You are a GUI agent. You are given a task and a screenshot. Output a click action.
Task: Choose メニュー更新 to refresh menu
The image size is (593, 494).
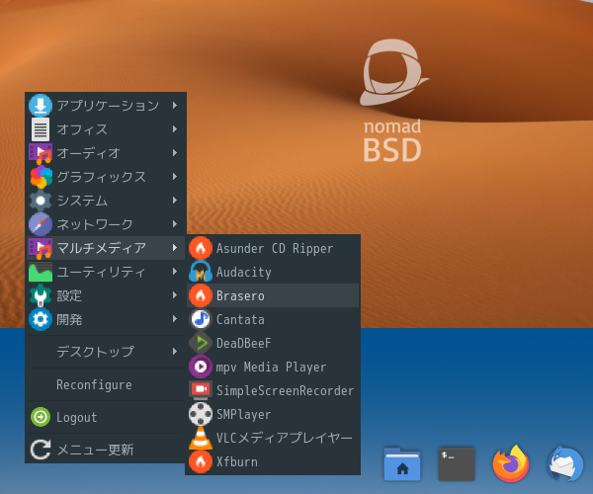(x=106, y=450)
